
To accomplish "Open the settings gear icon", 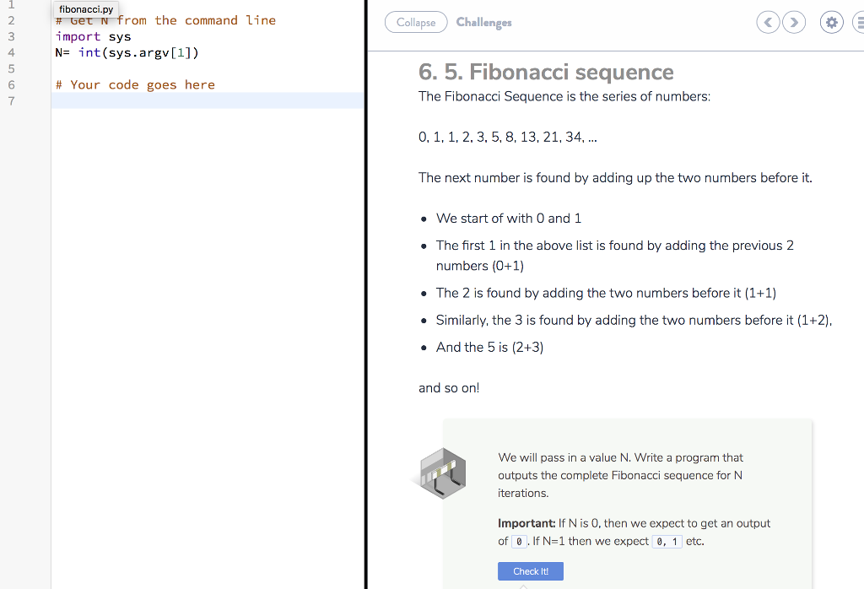I will (831, 22).
